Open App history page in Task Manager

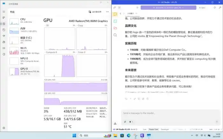[4, 30]
